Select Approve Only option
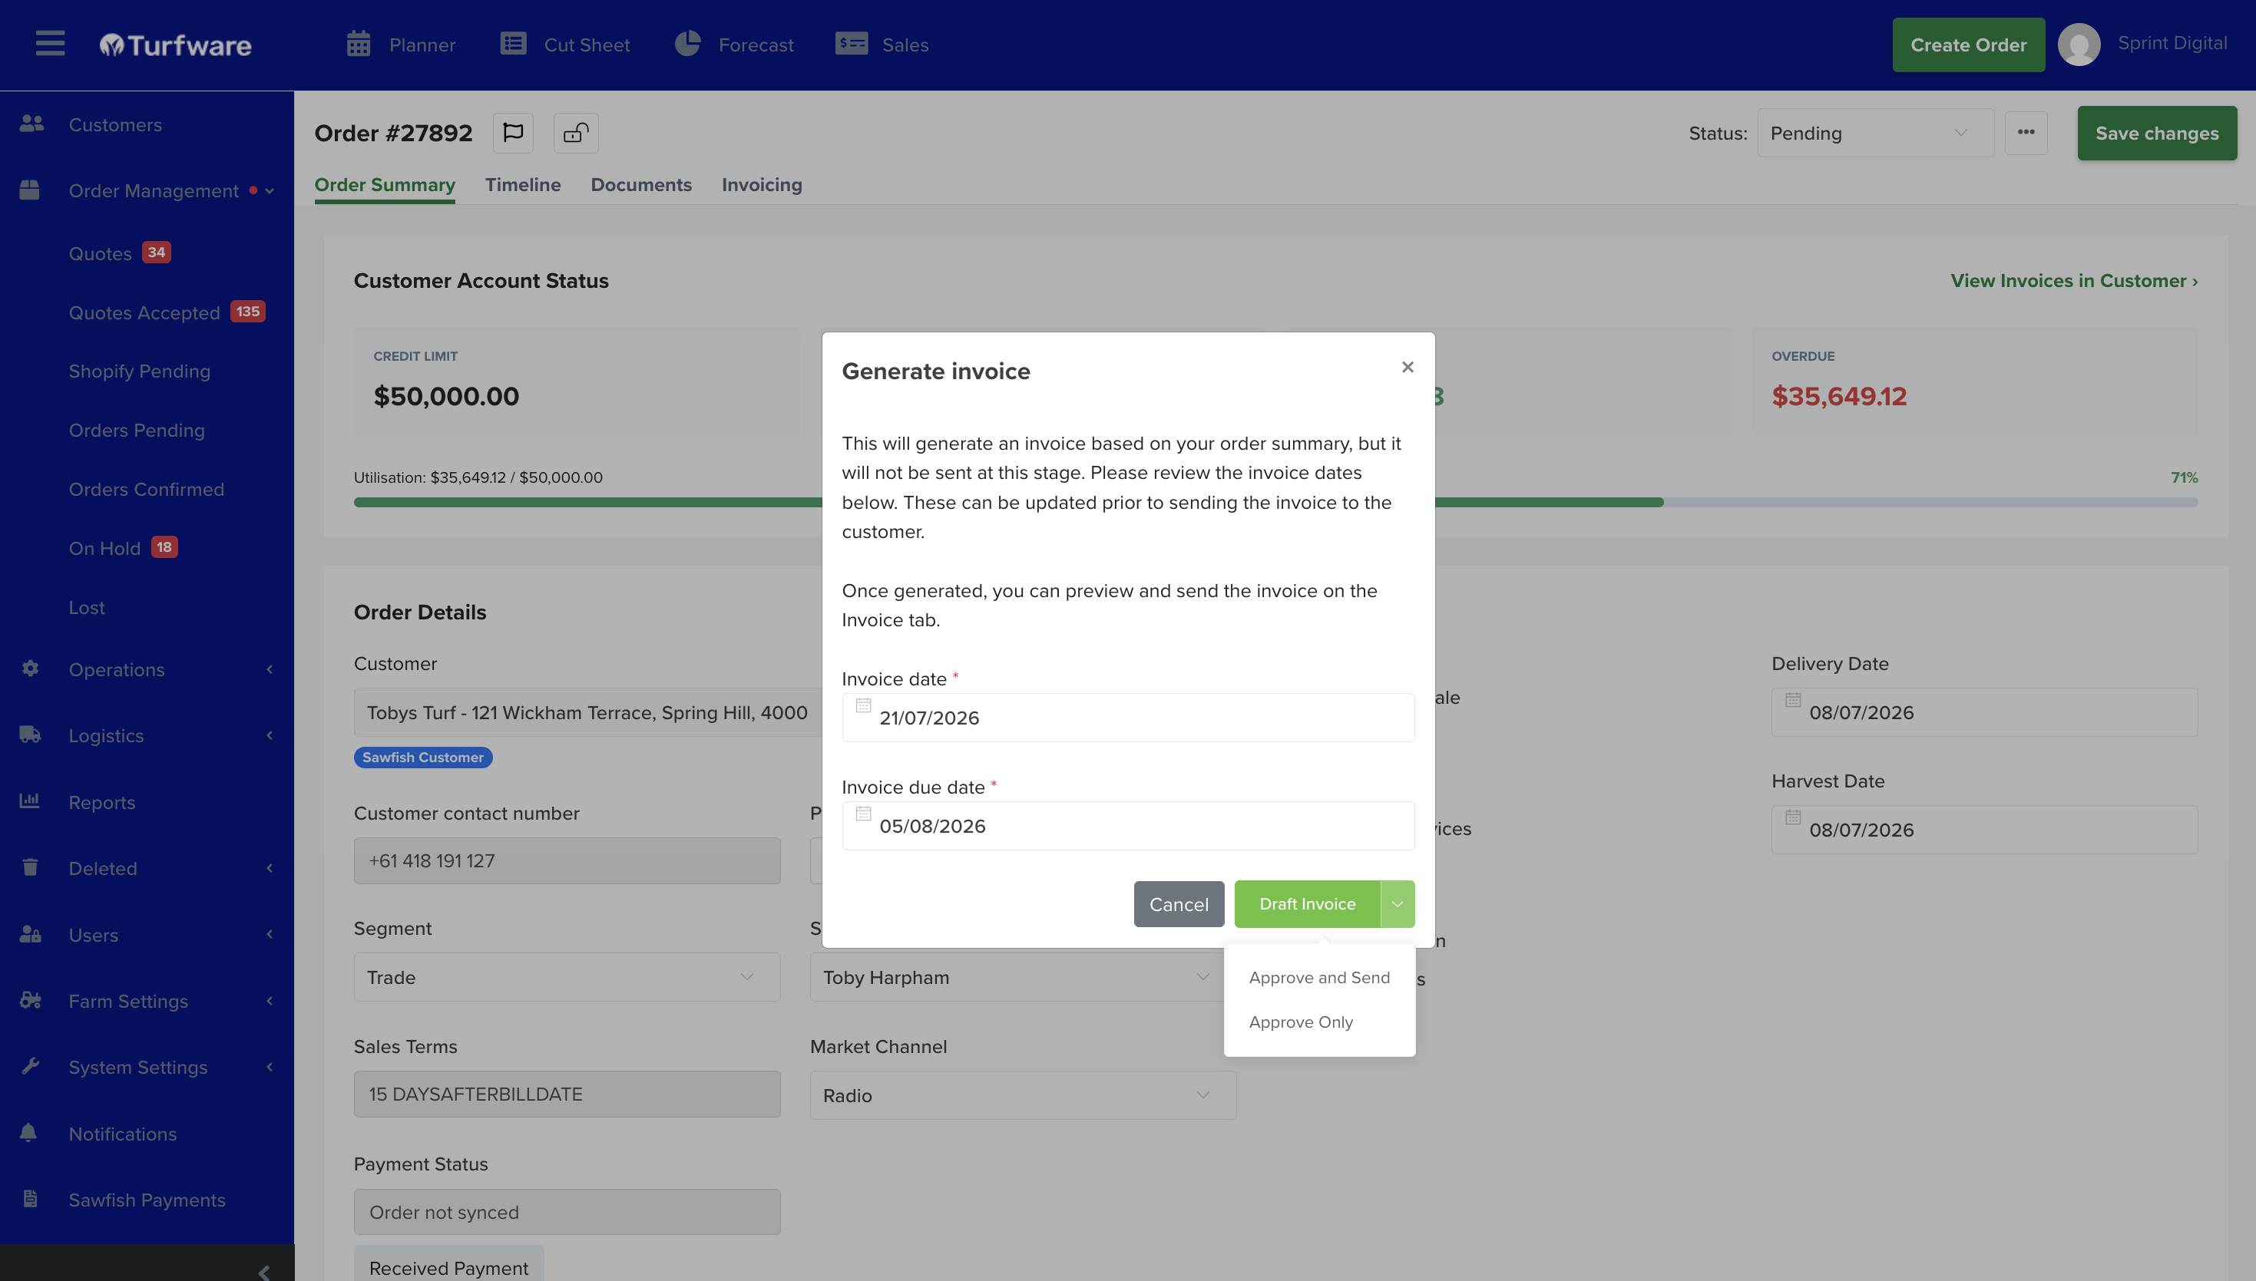The width and height of the screenshot is (2256, 1281). pos(1300,1022)
